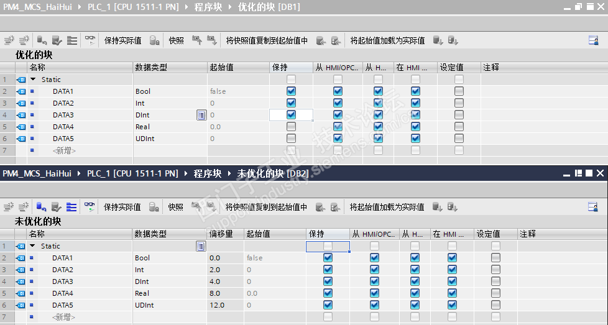Start monitor all with the DB2 glasses icon
The height and width of the screenshot is (325, 608).
90,207
